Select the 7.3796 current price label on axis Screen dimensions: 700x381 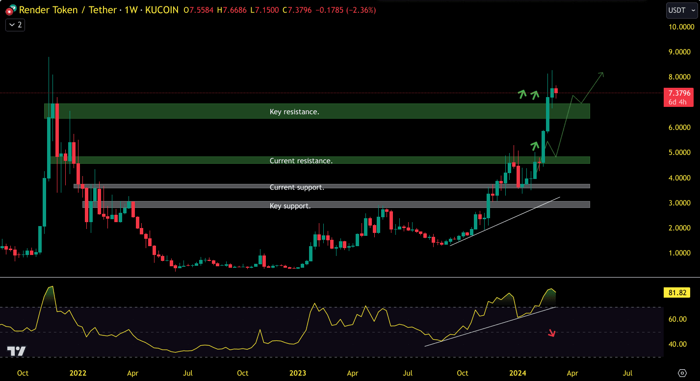(679, 93)
